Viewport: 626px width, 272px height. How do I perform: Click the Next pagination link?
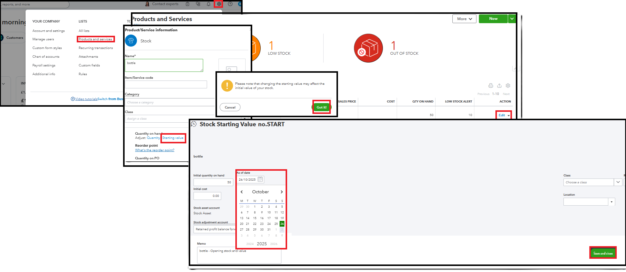(506, 94)
